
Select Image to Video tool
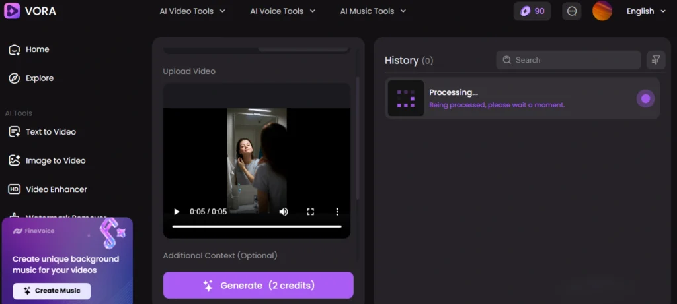coord(47,161)
